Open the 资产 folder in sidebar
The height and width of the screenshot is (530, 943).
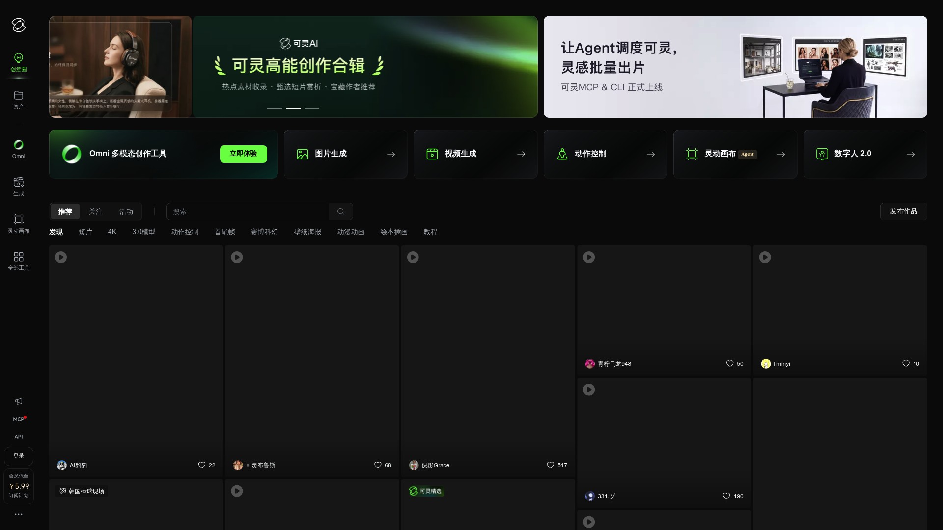click(19, 100)
